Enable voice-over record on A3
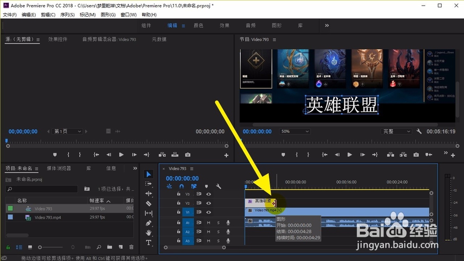Image resolution: width=464 pixels, height=261 pixels. pos(228,241)
